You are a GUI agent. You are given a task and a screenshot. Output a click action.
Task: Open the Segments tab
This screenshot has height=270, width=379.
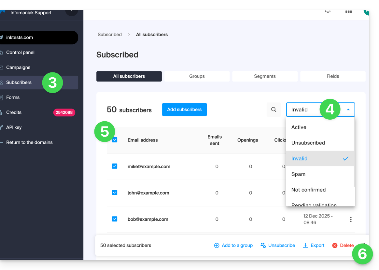(x=265, y=76)
